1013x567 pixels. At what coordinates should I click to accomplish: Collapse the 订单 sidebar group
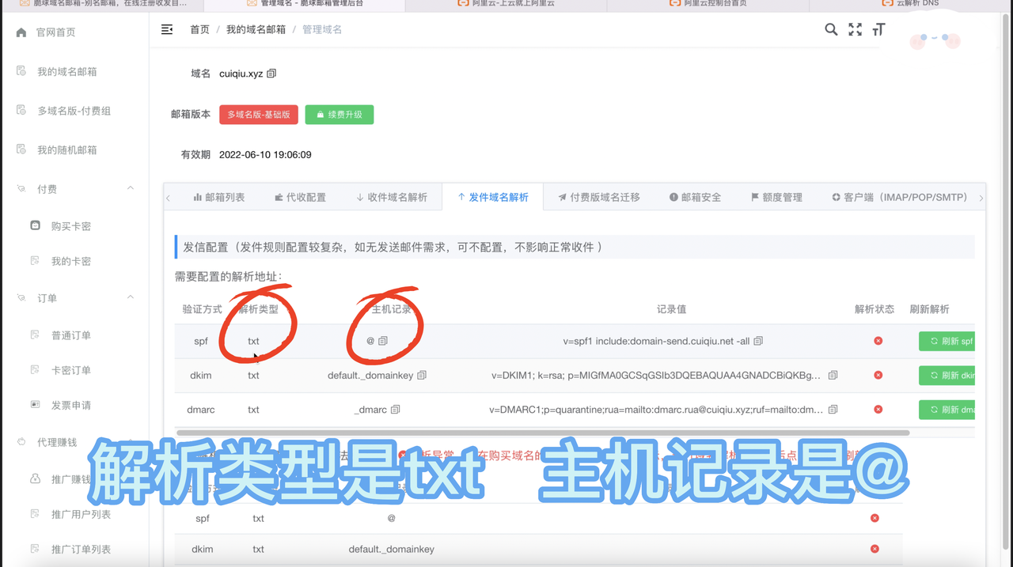point(131,297)
